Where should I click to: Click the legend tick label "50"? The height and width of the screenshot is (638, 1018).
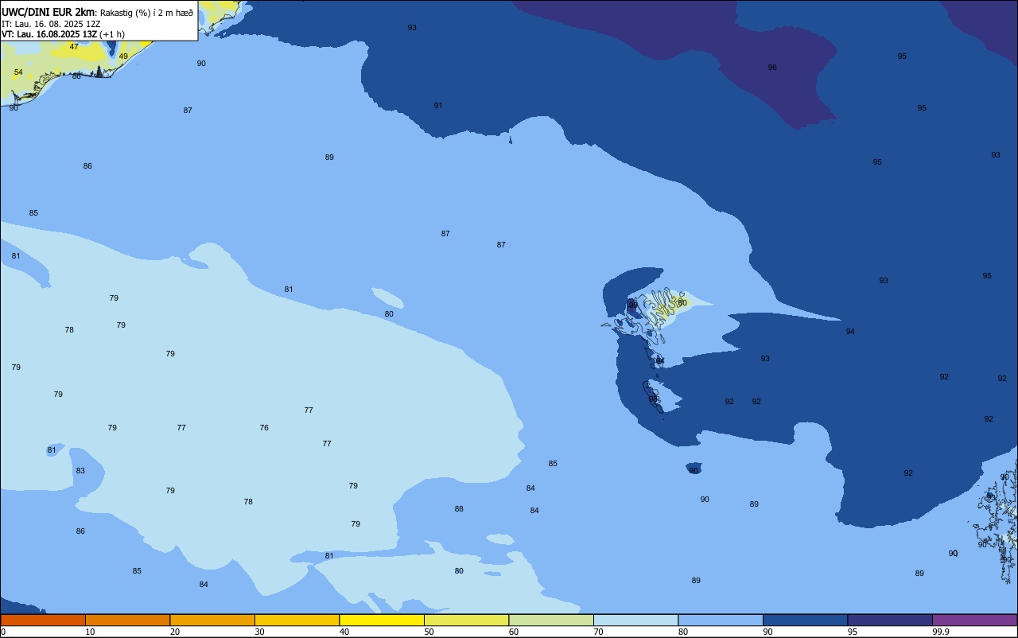pyautogui.click(x=429, y=632)
